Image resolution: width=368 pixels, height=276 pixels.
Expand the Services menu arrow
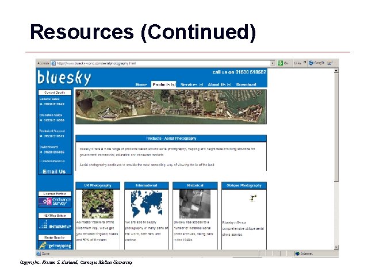point(201,85)
